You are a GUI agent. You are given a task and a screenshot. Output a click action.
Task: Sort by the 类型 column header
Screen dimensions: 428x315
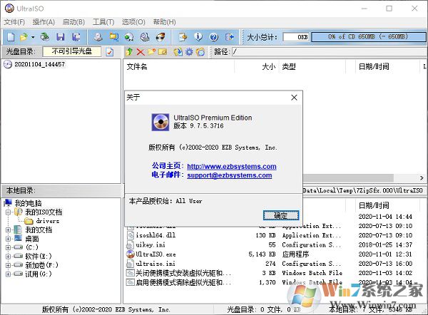pyautogui.click(x=312, y=66)
